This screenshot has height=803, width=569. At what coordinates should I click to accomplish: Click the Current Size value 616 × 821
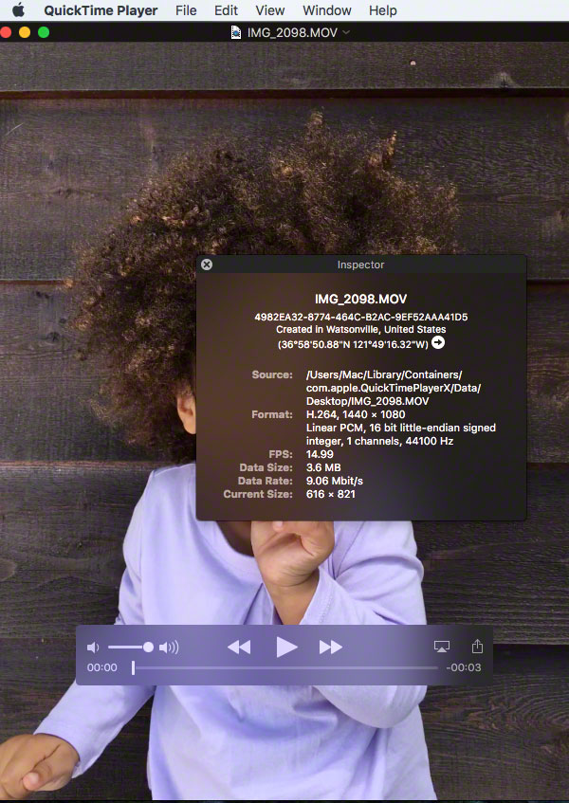[x=330, y=494]
